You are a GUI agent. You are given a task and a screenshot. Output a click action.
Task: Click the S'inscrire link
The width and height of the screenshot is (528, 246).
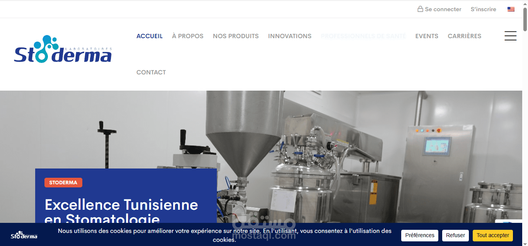coord(484,9)
